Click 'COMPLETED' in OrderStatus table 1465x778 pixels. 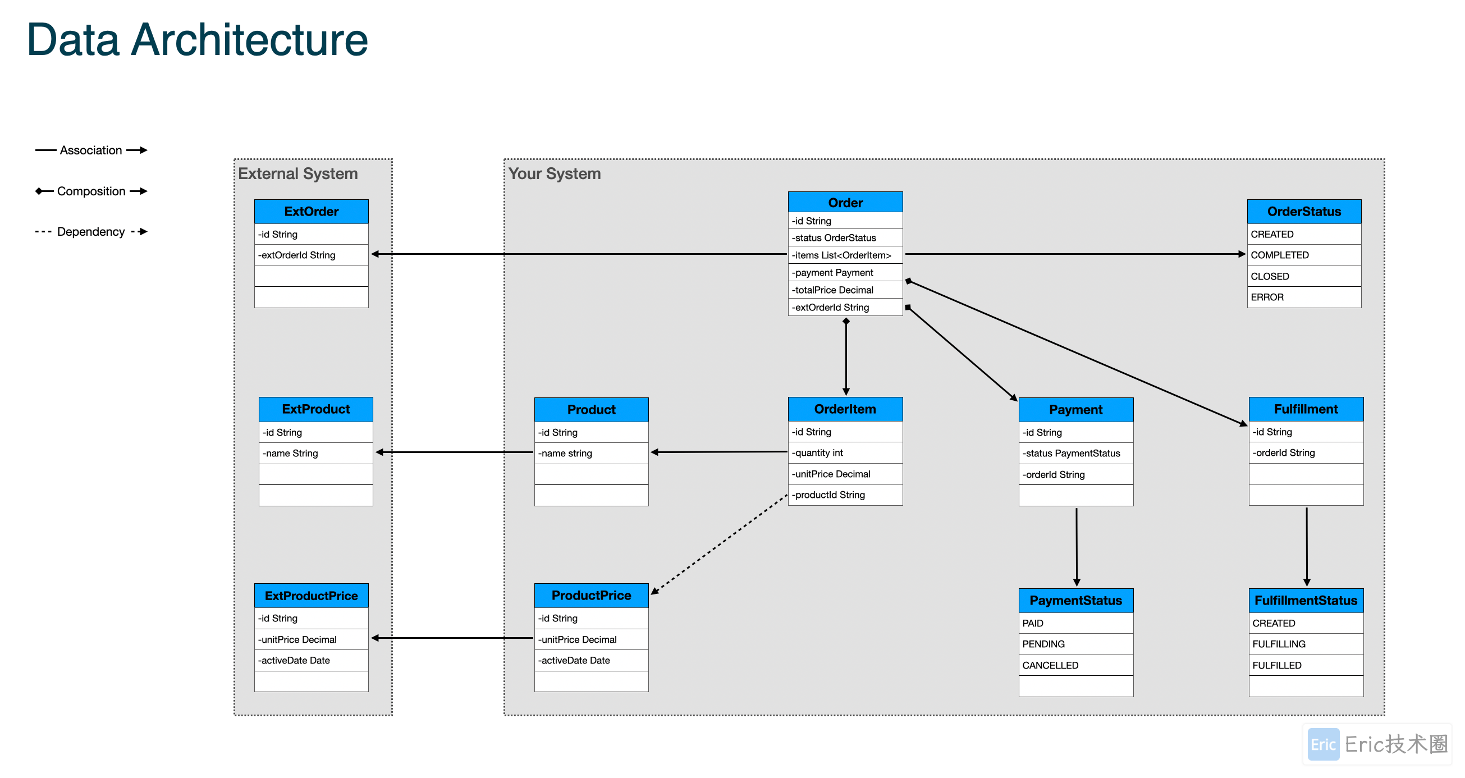(1304, 255)
